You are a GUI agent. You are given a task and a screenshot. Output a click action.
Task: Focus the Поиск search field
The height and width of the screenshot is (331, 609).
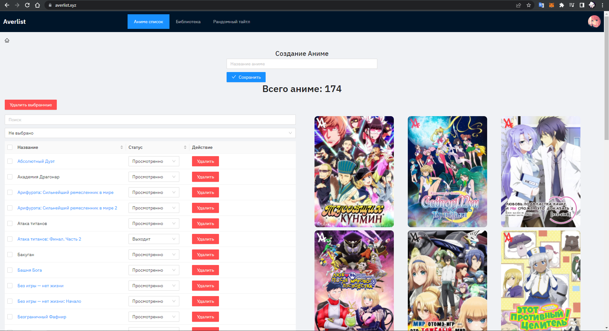tap(150, 120)
